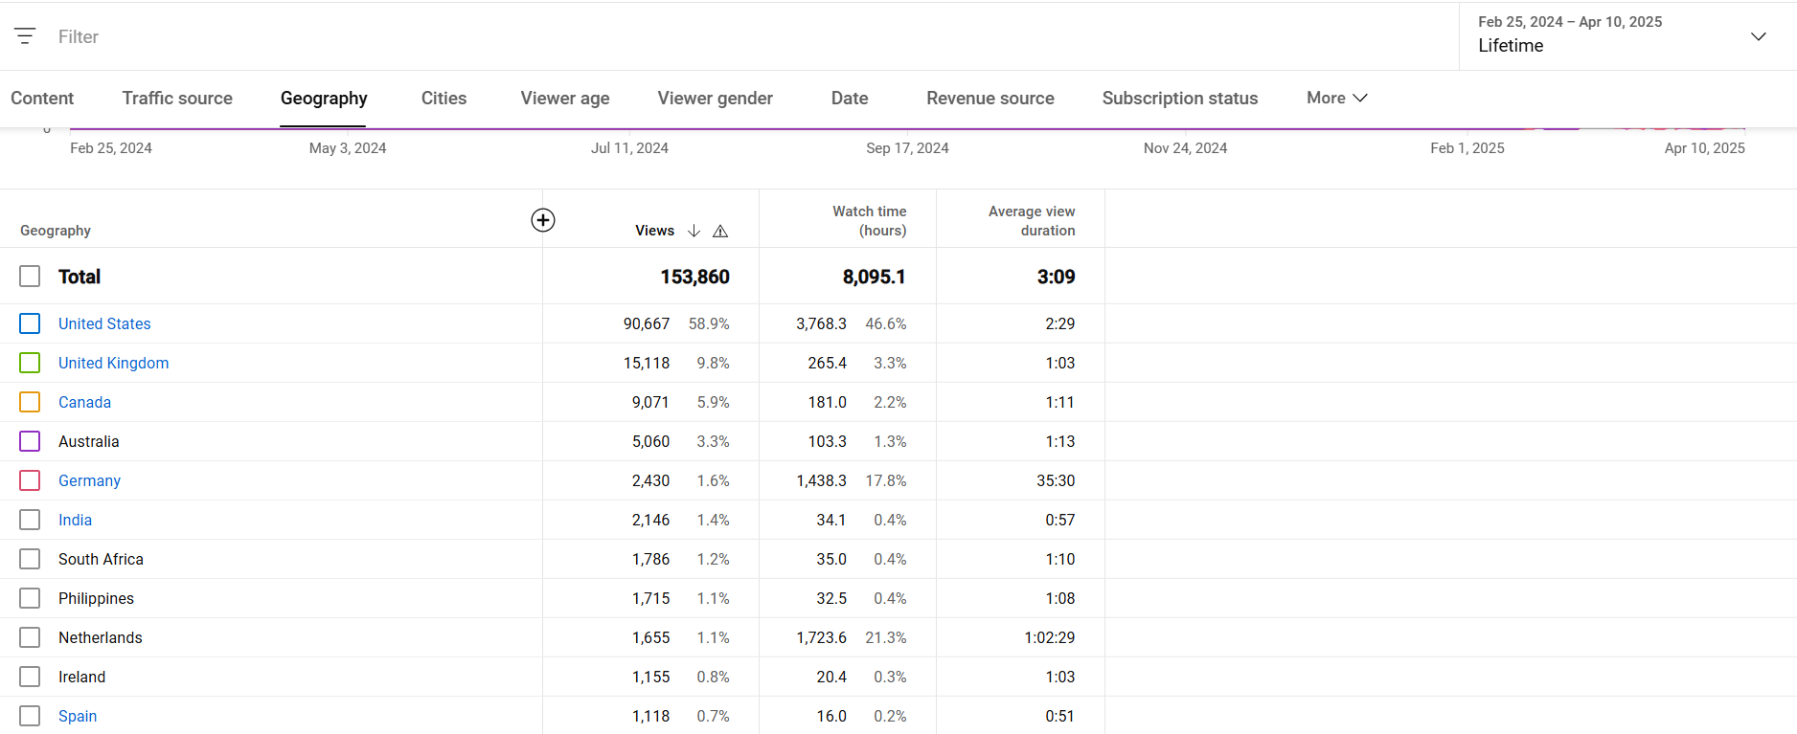The width and height of the screenshot is (1797, 734).
Task: Switch to the Traffic source tab
Action: 177,98
